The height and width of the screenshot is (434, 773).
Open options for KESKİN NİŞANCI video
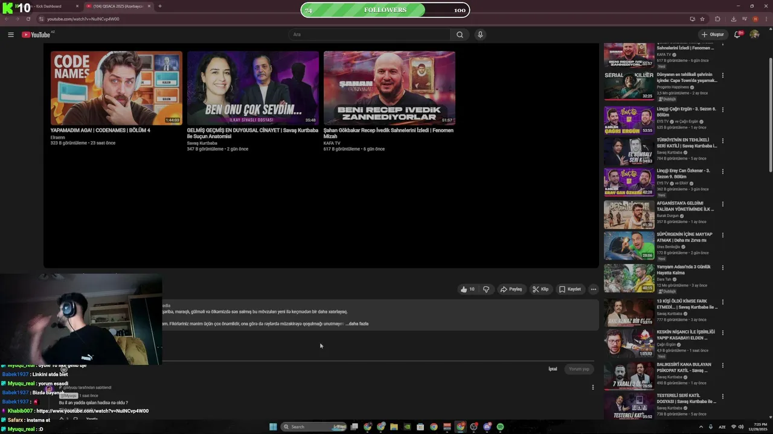click(722, 333)
